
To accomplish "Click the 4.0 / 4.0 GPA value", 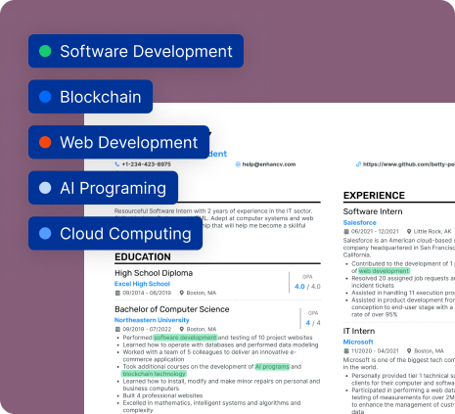I will pos(307,287).
